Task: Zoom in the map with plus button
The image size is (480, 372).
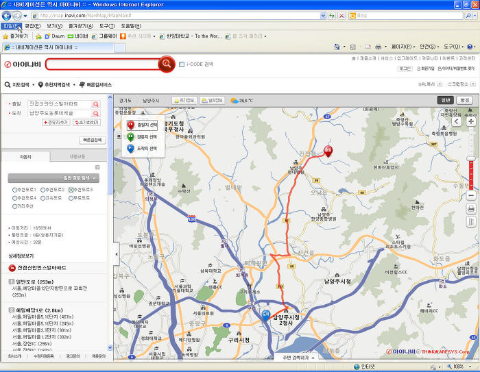Action: click(471, 121)
